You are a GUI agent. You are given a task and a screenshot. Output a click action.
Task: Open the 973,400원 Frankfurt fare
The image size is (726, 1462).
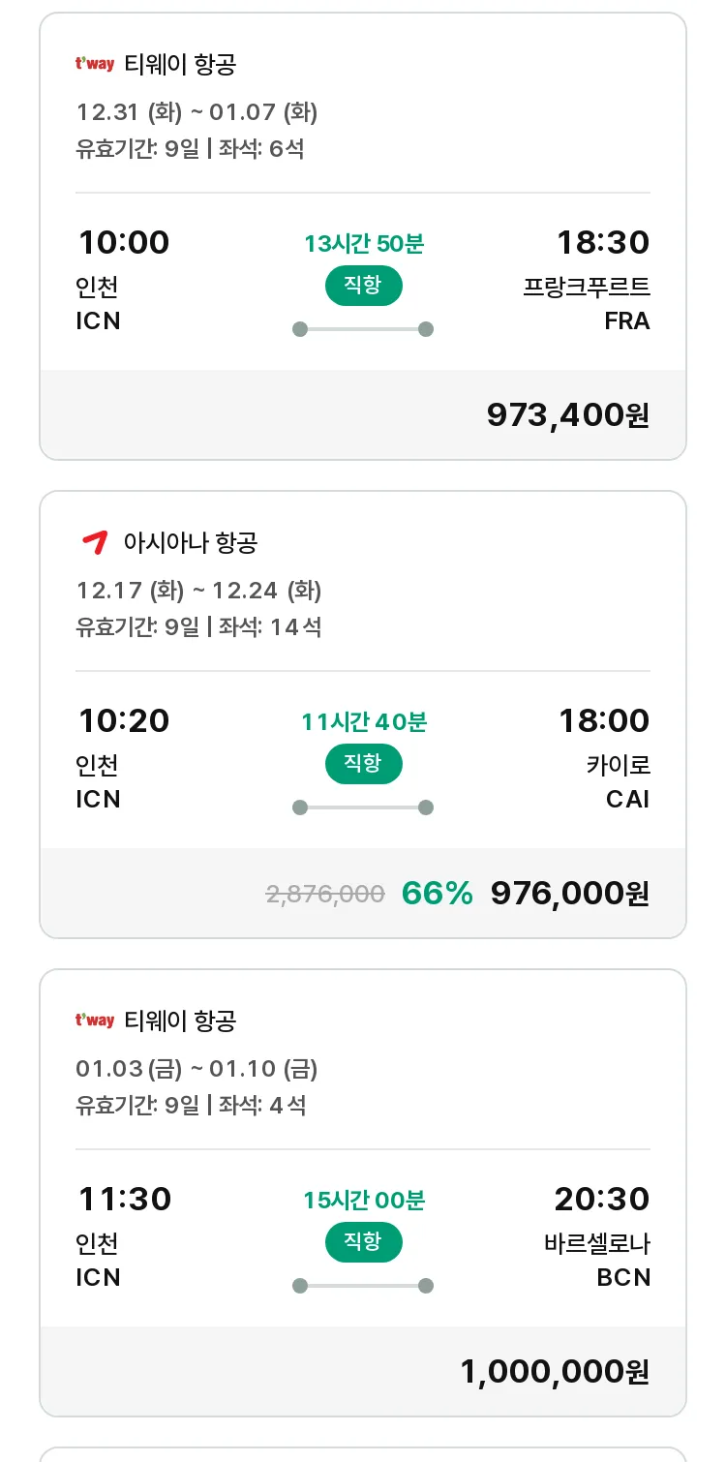click(568, 415)
